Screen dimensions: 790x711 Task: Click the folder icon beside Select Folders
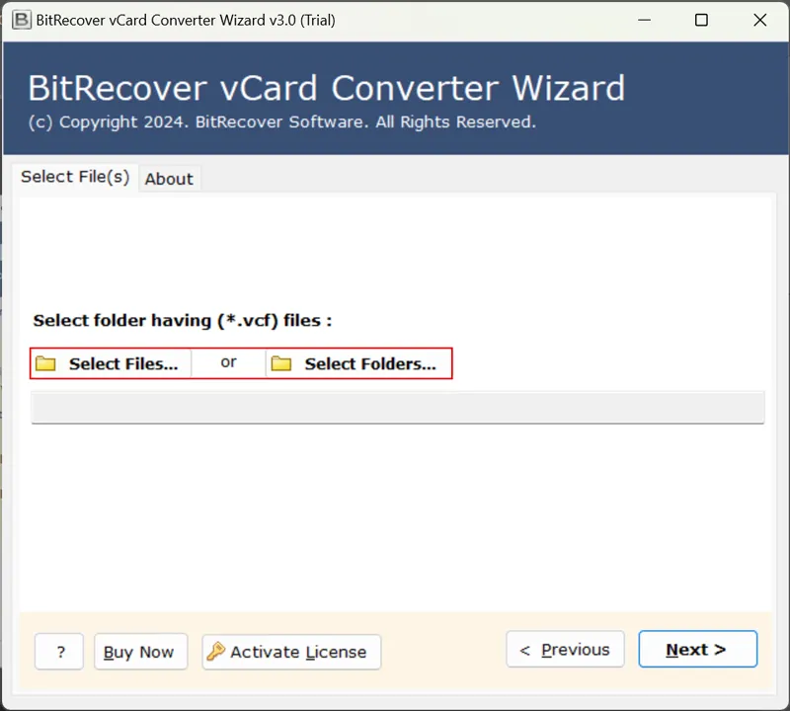click(x=281, y=363)
